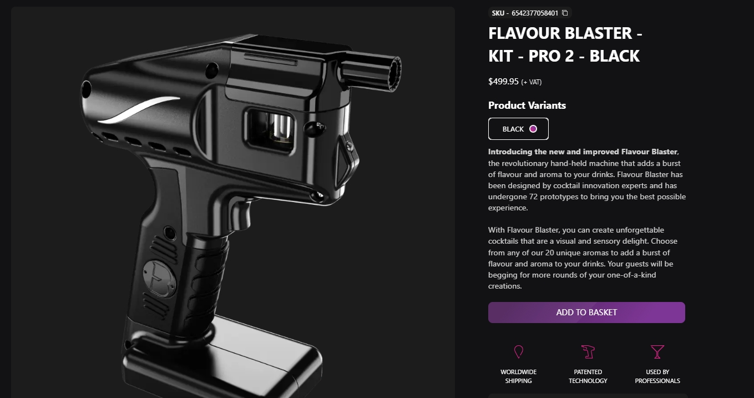Click the partially visible panel below feature icons
The height and width of the screenshot is (398, 754).
pos(588,396)
